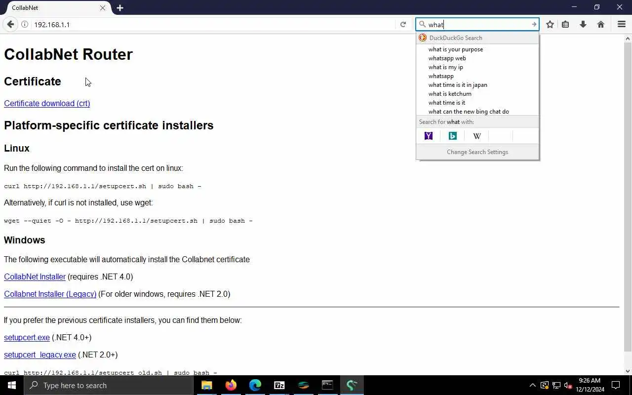The width and height of the screenshot is (632, 395).
Task: Click the scrollbar down arrow
Action: click(628, 371)
